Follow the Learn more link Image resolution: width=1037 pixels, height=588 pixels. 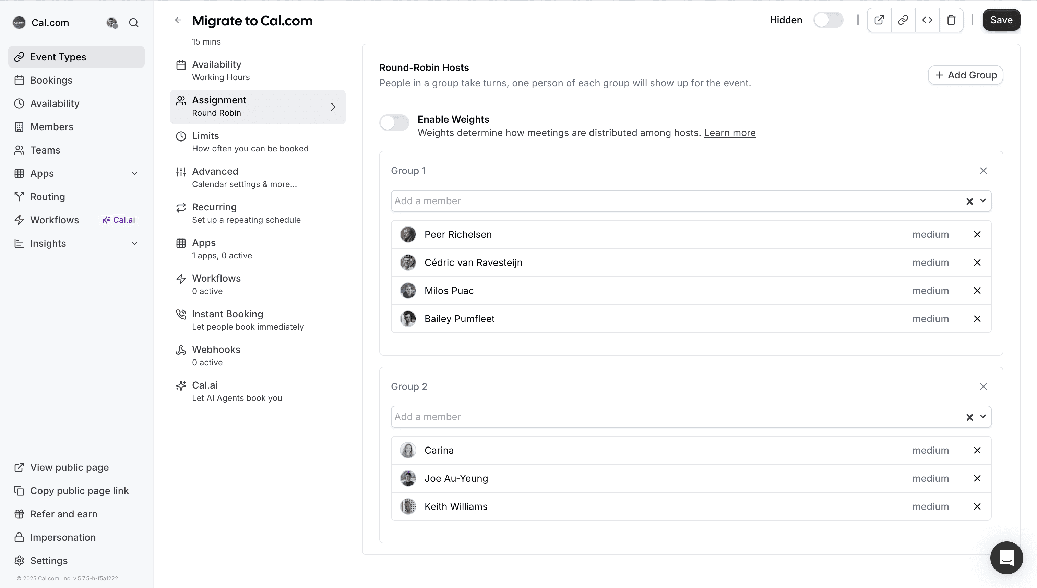(729, 133)
